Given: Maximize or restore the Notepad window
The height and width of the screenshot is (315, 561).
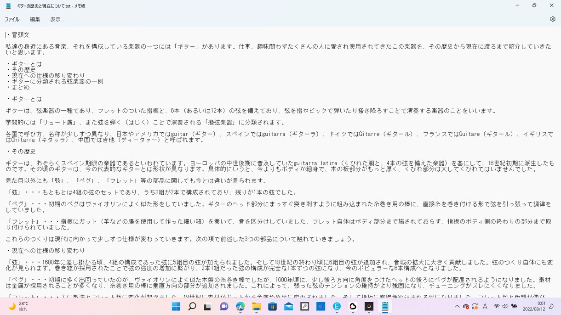Looking at the screenshot, I should tap(534, 6).
